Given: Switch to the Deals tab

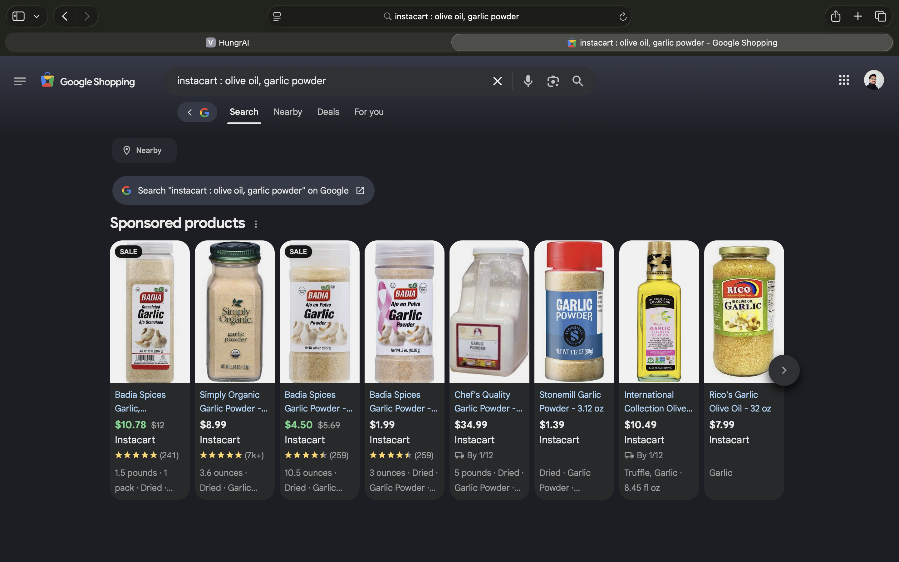Looking at the screenshot, I should (328, 112).
